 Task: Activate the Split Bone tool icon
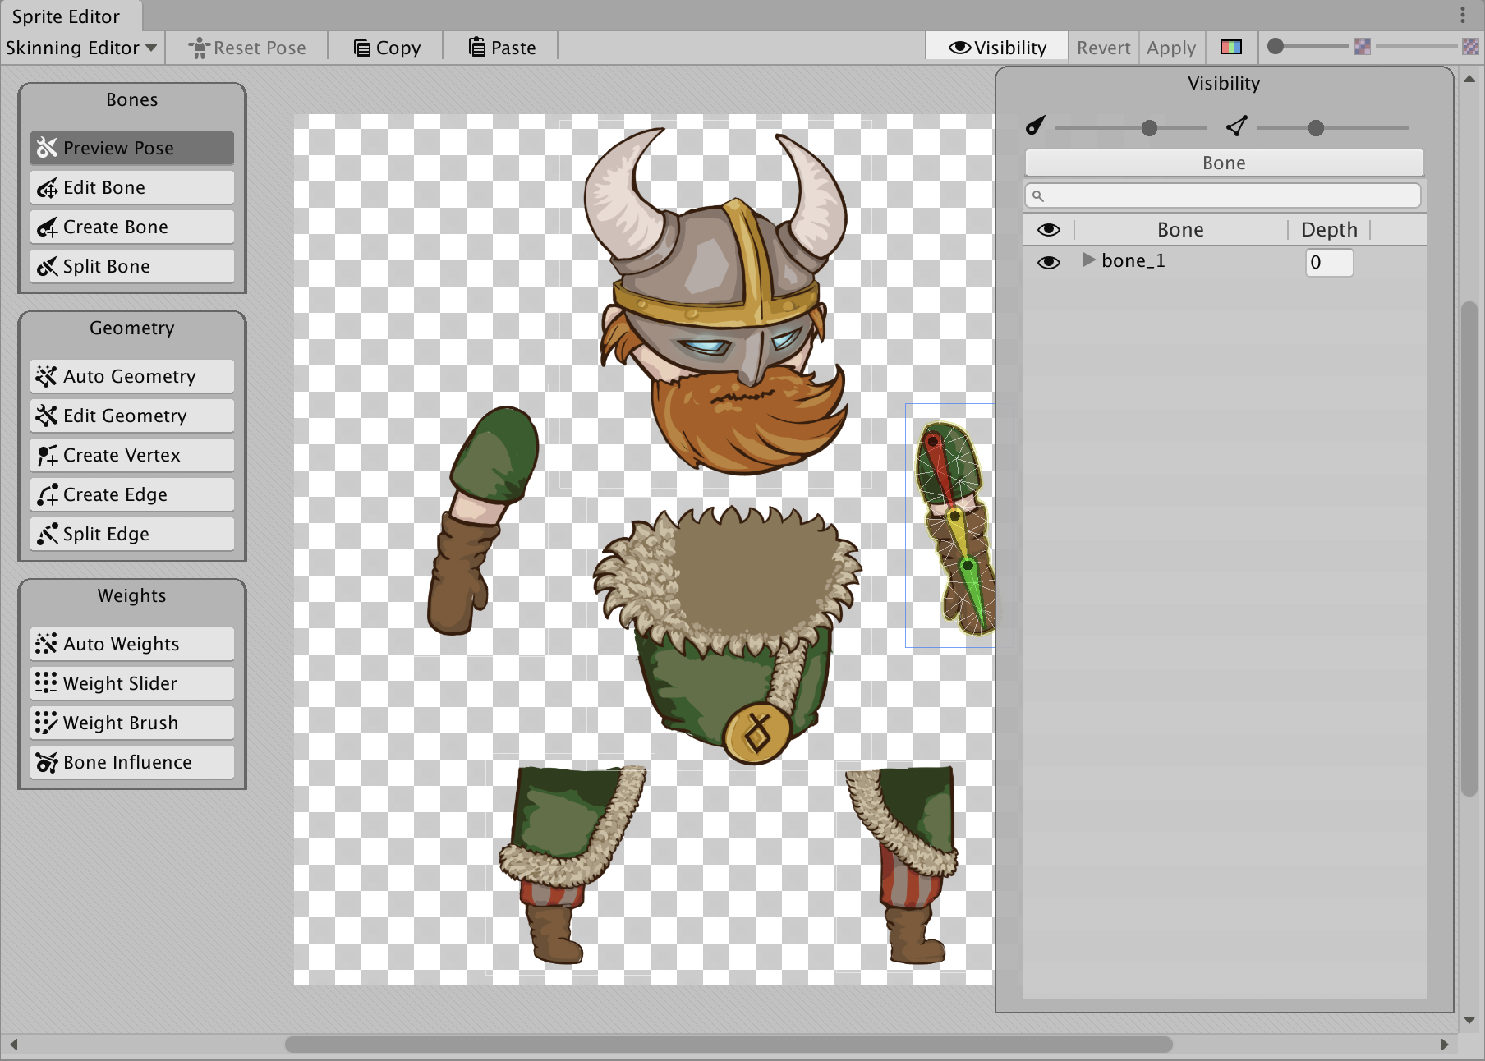(x=47, y=267)
